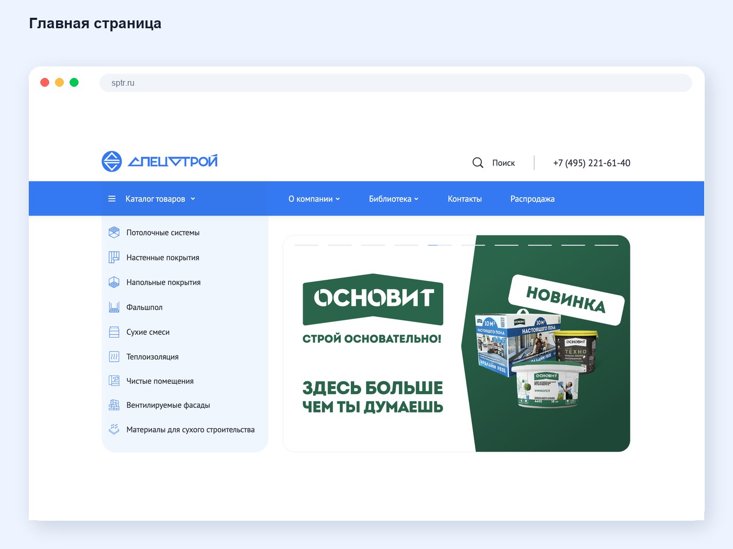Open Материалы для сухого строительства text link
Screen dimensions: 733x549
pos(191,430)
